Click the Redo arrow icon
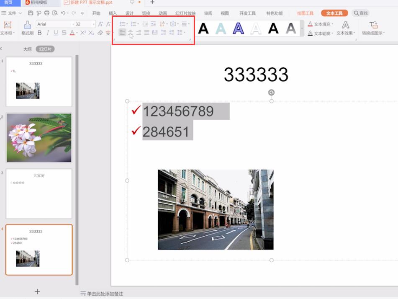Screen dimensions: 398x299 click(x=74, y=13)
